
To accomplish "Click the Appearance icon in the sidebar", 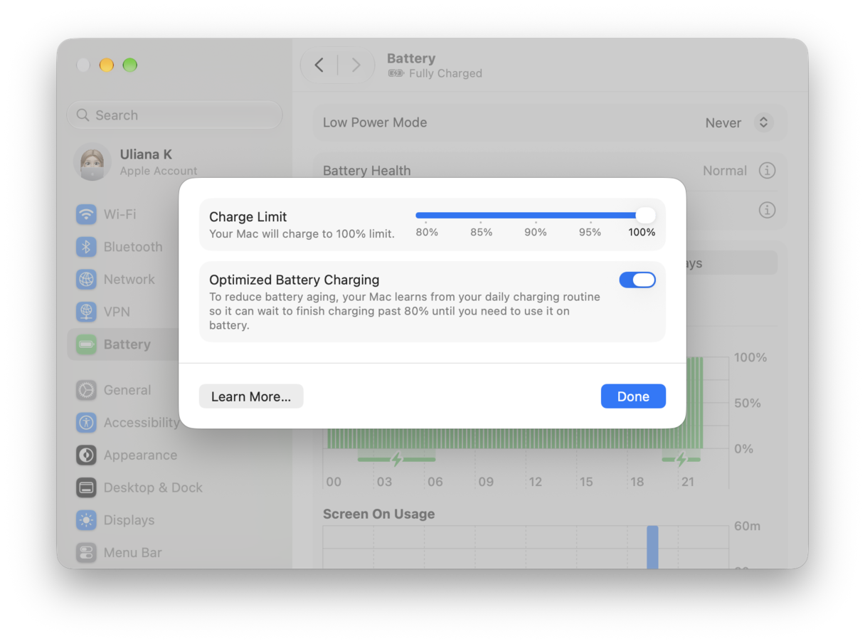I will 86,455.
